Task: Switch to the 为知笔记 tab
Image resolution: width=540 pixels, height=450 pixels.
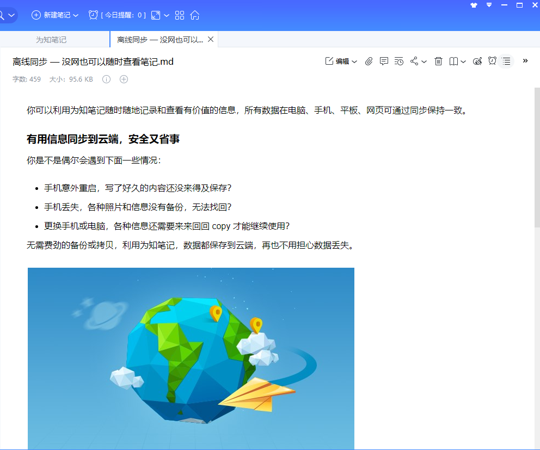Action: pos(51,39)
